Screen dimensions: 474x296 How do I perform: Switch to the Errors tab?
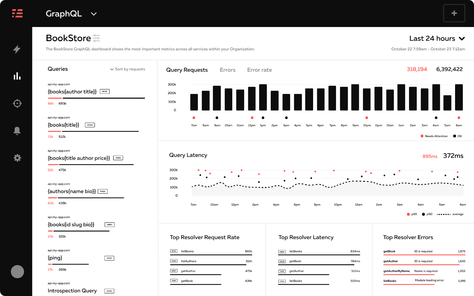pyautogui.click(x=228, y=70)
